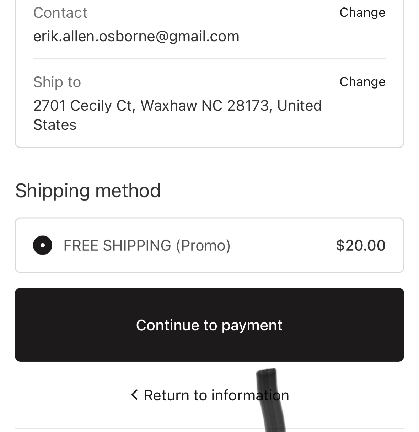Screen dimensions: 419x432
Task: Click the word payment on the black button
Action: 252,326
